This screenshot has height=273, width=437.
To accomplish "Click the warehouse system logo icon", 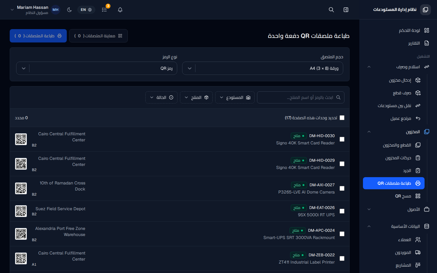I will coord(425,10).
